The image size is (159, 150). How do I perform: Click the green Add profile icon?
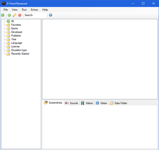tap(9, 15)
